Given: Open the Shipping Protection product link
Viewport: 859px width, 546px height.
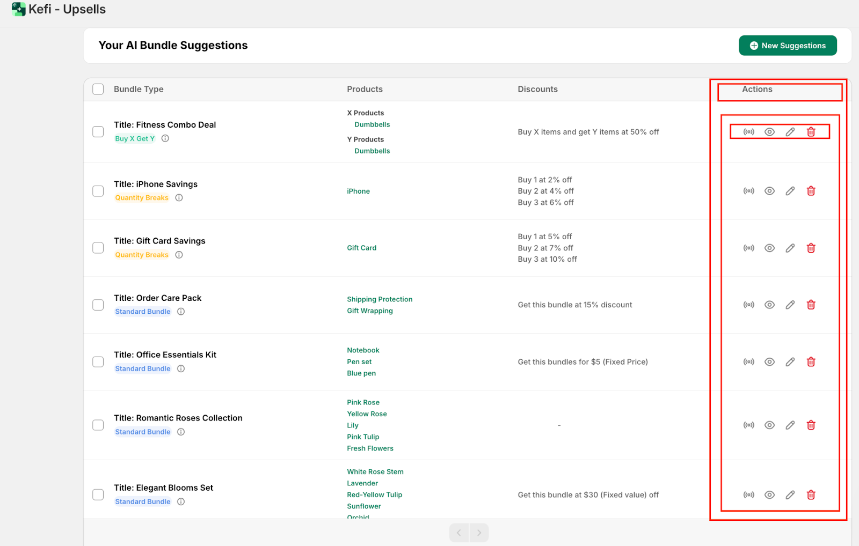Looking at the screenshot, I should point(380,299).
